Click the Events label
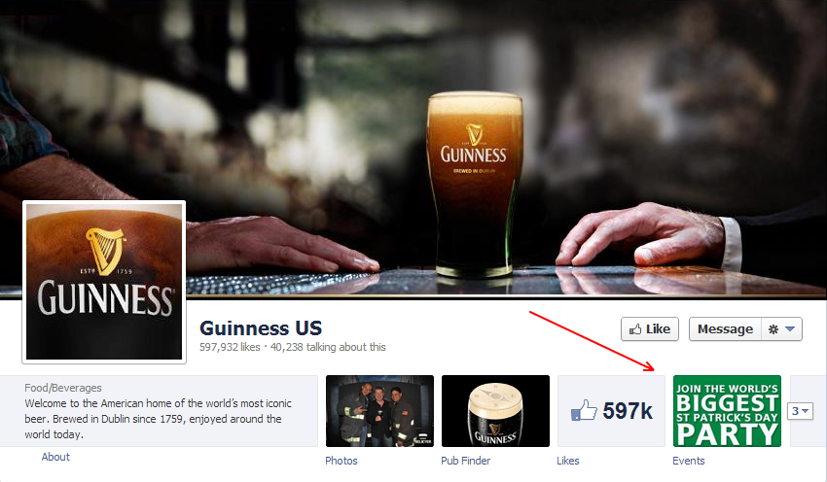 pos(688,461)
